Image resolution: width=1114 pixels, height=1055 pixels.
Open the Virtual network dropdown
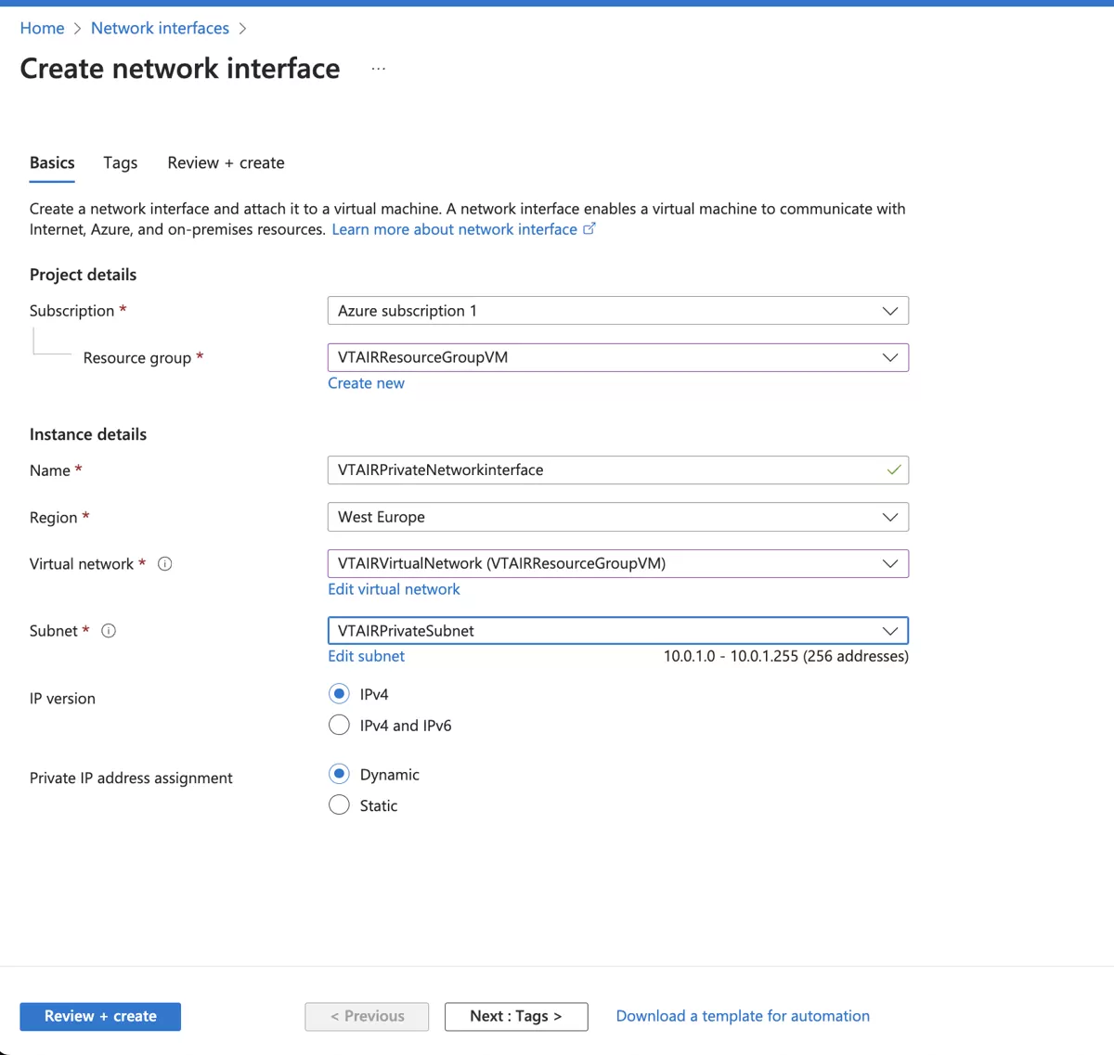point(890,563)
